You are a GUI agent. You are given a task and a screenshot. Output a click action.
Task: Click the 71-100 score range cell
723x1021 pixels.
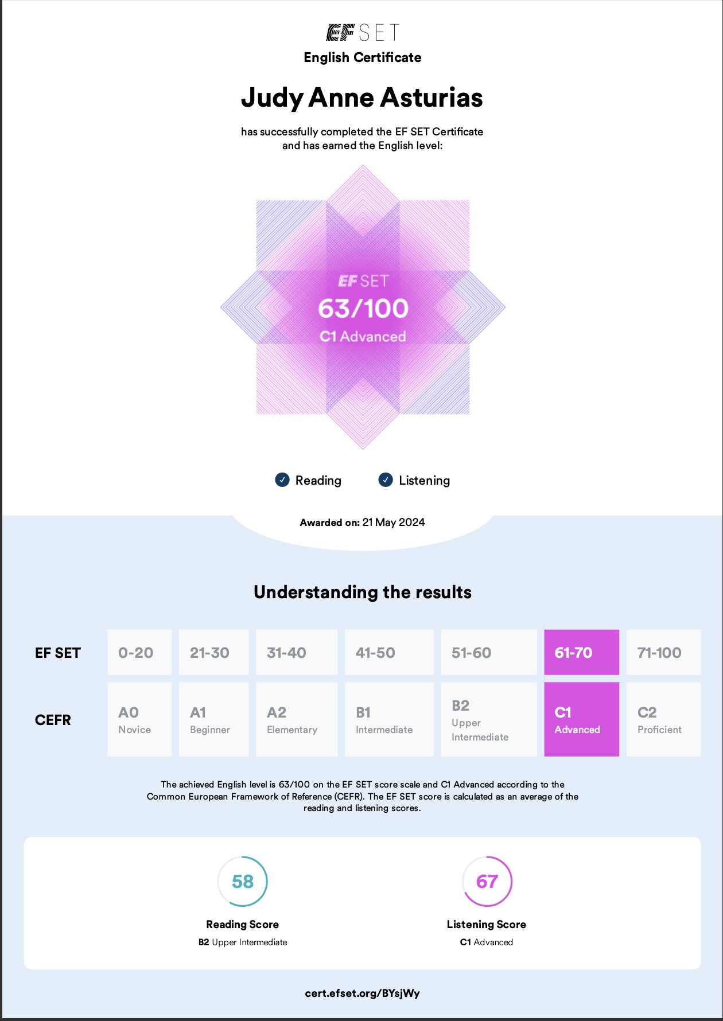pyautogui.click(x=663, y=653)
